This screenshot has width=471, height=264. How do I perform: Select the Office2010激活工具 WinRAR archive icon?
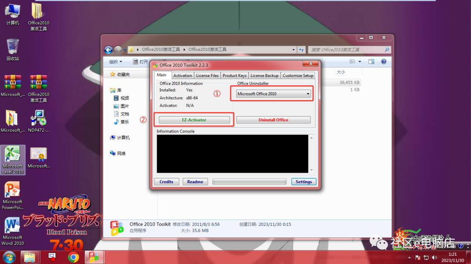pyautogui.click(x=38, y=88)
